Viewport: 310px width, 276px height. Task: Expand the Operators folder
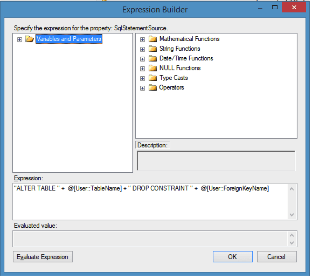(x=142, y=88)
